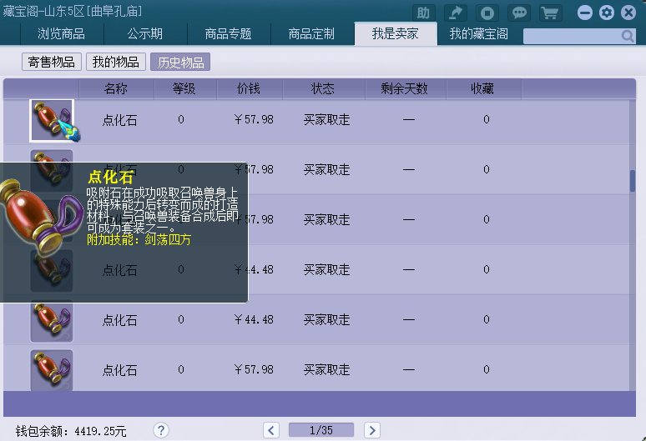The image size is (646, 441).
Task: Select first 点化石 item thumbnail
Action: coord(52,120)
